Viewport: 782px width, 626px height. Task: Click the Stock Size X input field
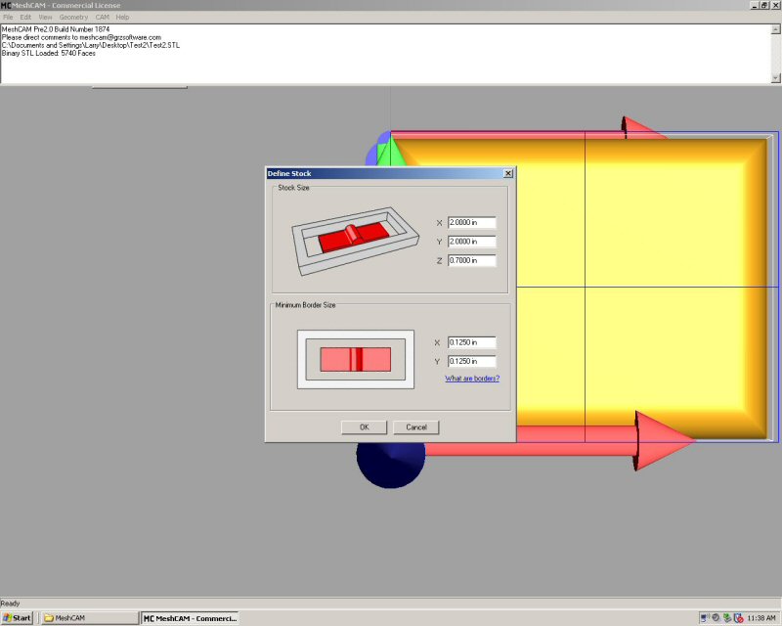471,223
